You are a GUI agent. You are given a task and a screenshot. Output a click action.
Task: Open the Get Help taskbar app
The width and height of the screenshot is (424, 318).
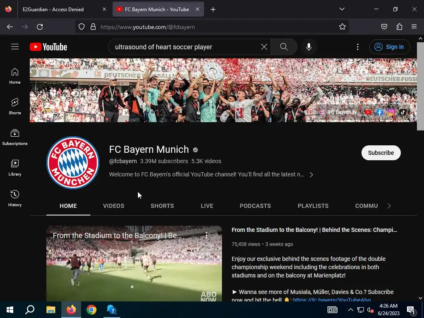(x=111, y=310)
